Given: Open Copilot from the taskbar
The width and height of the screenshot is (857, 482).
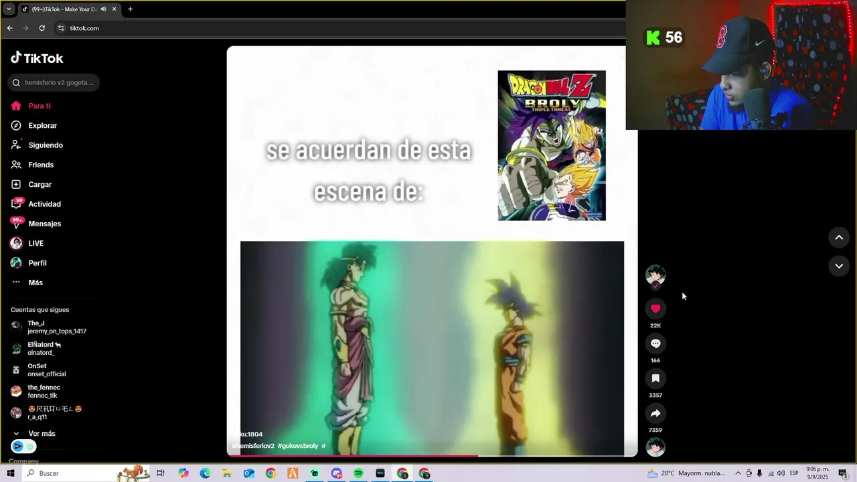Looking at the screenshot, I should pyautogui.click(x=183, y=473).
